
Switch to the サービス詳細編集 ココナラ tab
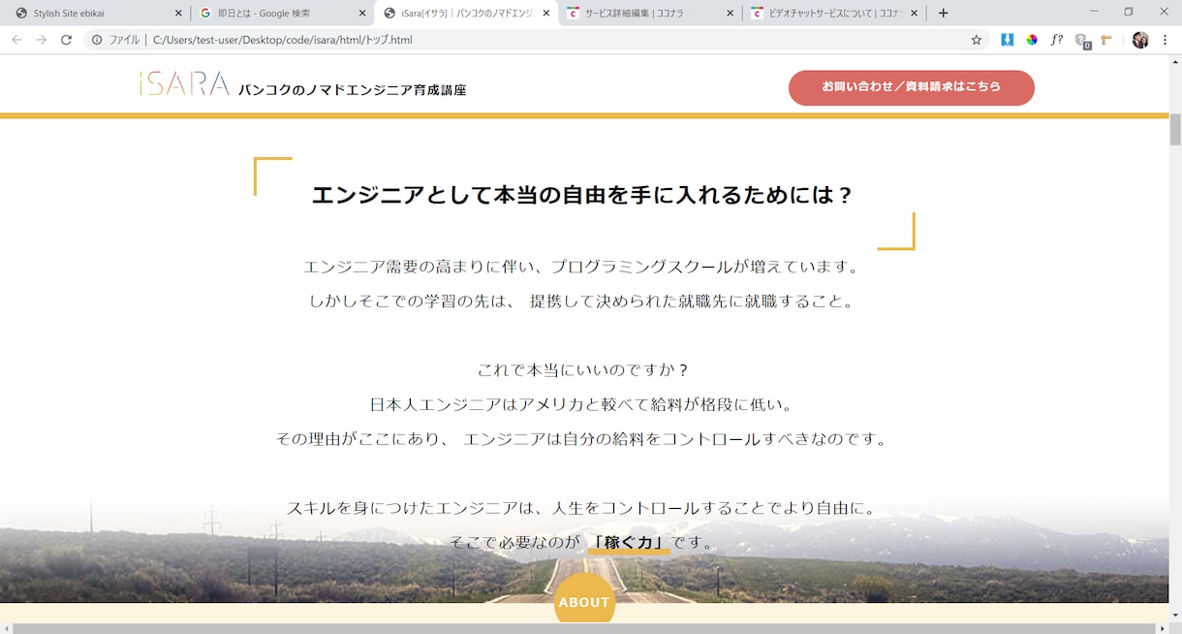click(x=649, y=14)
